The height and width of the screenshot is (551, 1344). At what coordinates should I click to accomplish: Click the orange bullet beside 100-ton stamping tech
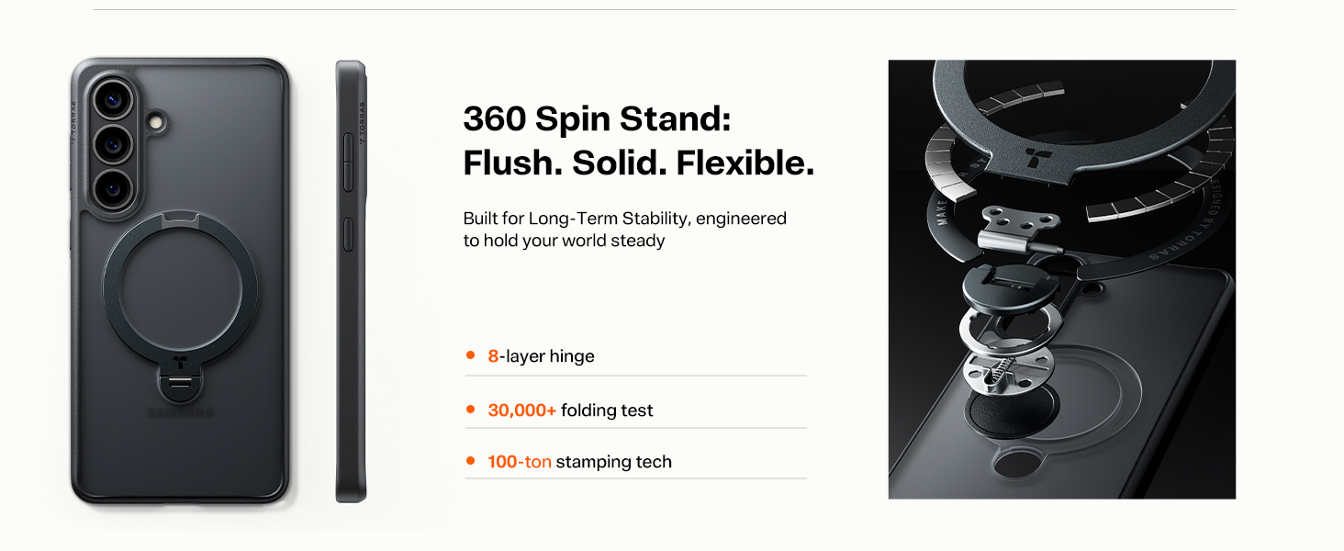point(471,461)
